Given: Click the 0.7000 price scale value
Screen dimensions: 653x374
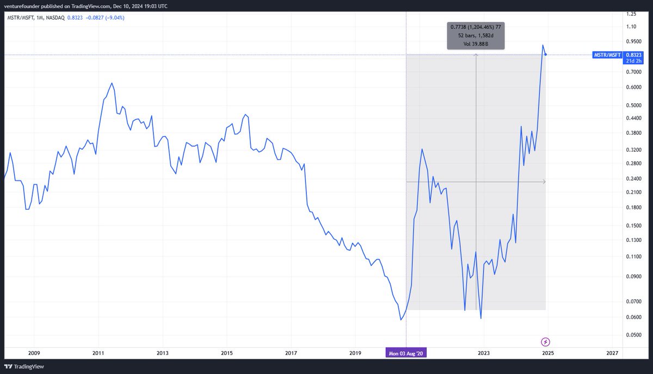Looking at the screenshot, I should 634,72.
